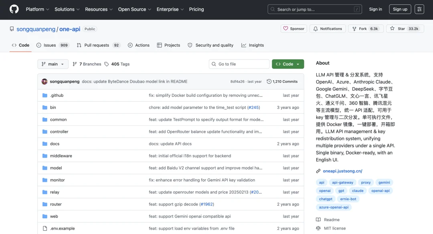This screenshot has height=234, width=433.
Task: Star the repository using the star icon
Action: coord(392,28)
